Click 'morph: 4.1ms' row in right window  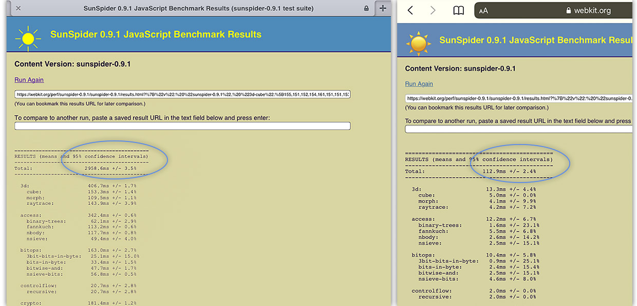click(477, 201)
